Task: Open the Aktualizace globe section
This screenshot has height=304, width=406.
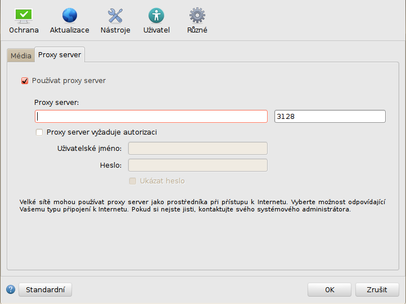Action: point(69,21)
